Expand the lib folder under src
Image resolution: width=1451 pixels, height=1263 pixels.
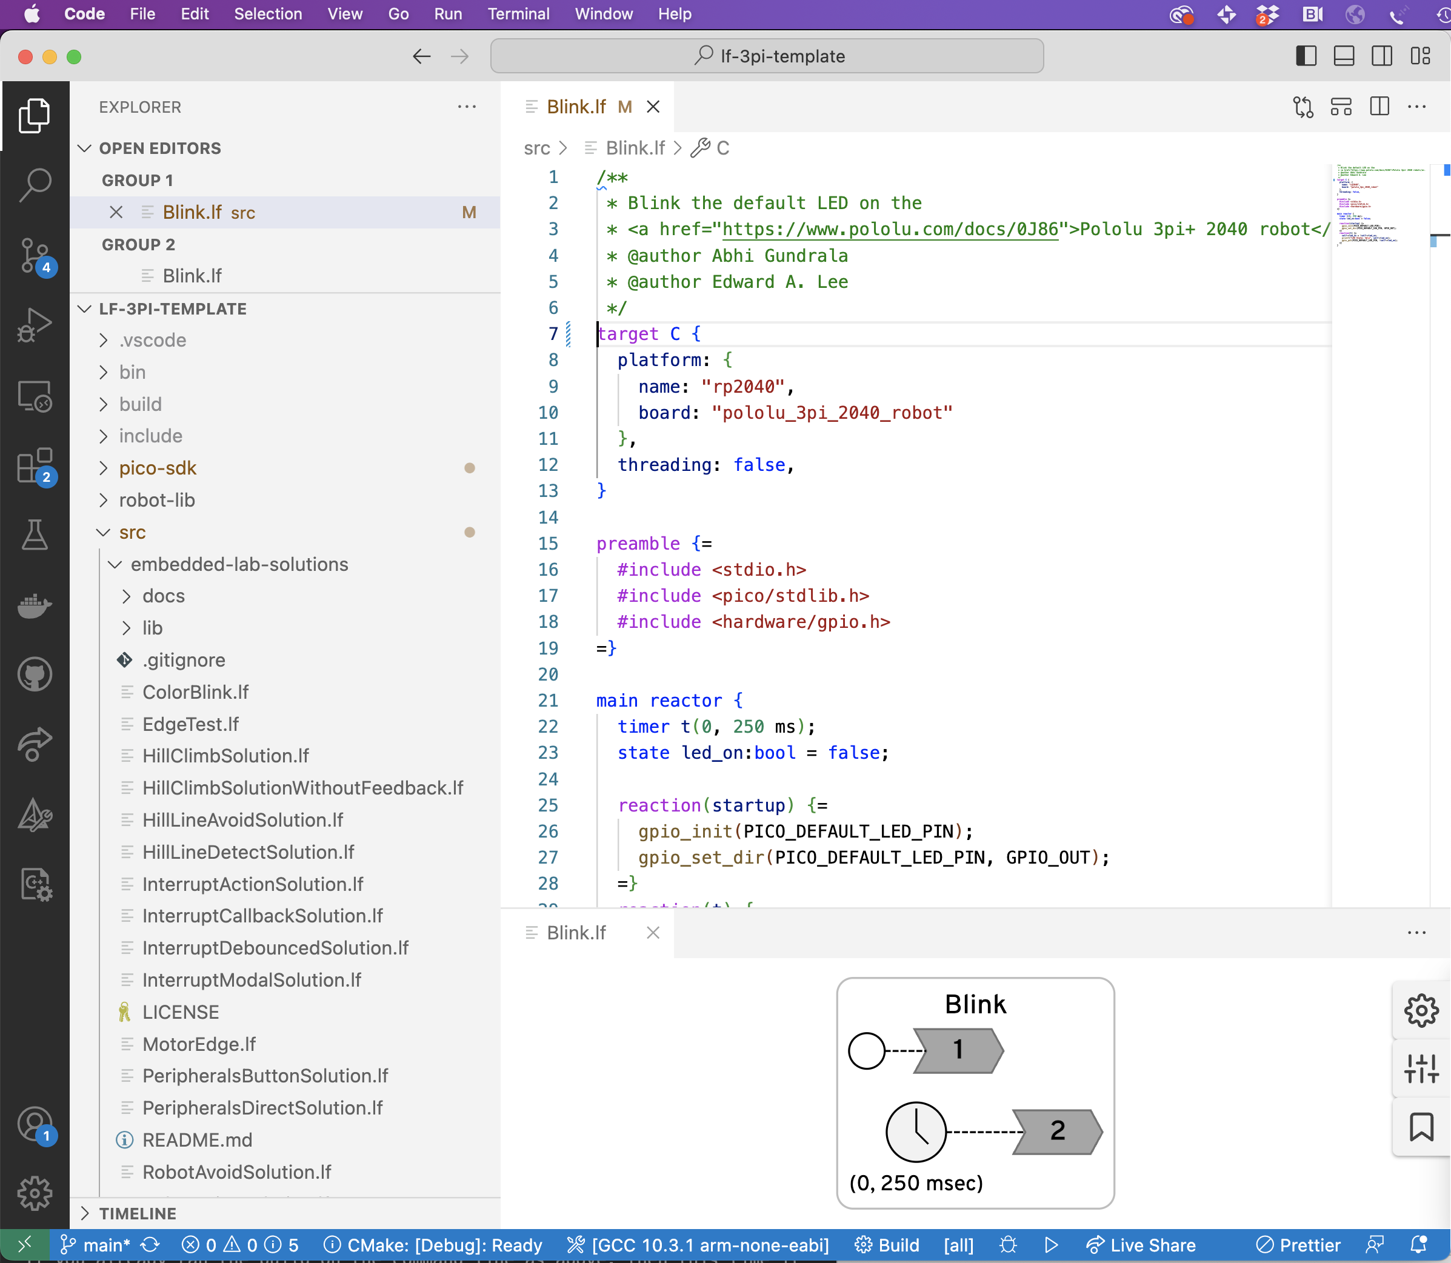click(x=153, y=628)
